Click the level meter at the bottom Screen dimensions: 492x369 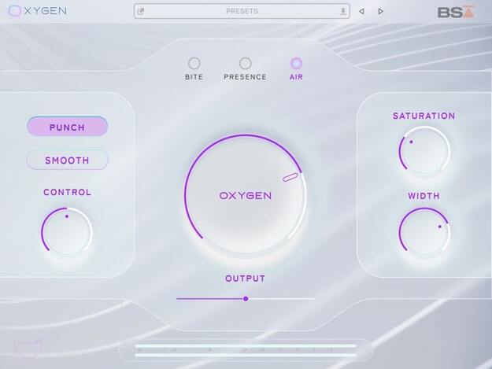(x=246, y=350)
